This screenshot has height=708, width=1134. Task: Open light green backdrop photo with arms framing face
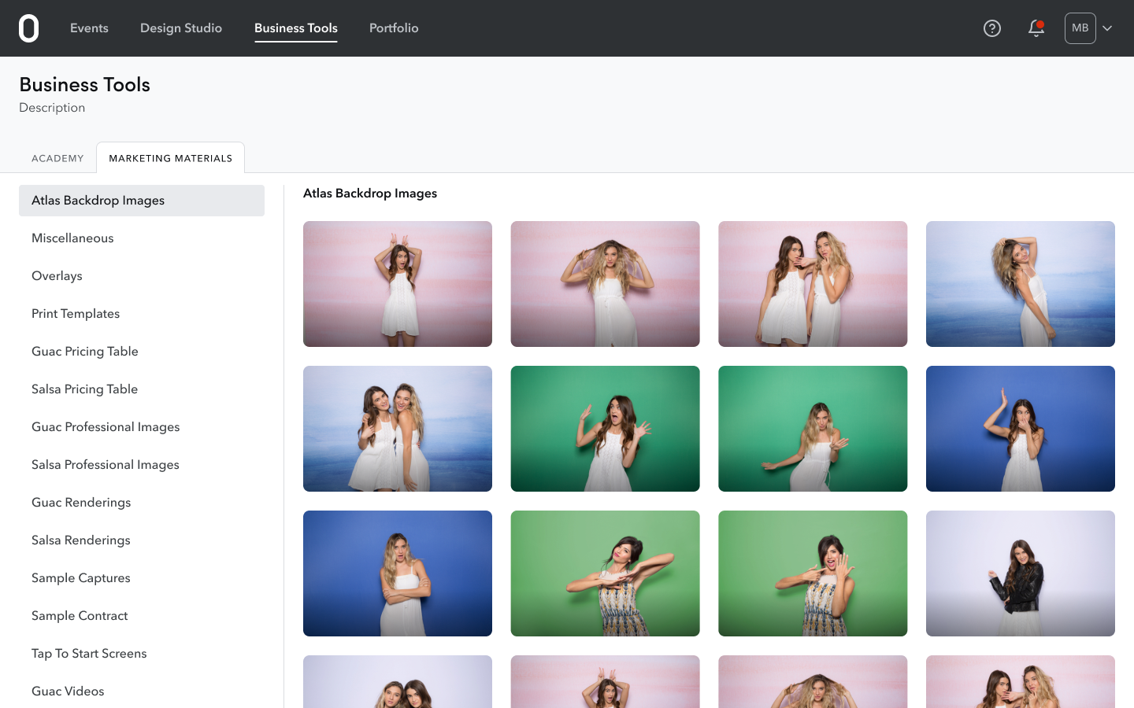pyautogui.click(x=605, y=573)
